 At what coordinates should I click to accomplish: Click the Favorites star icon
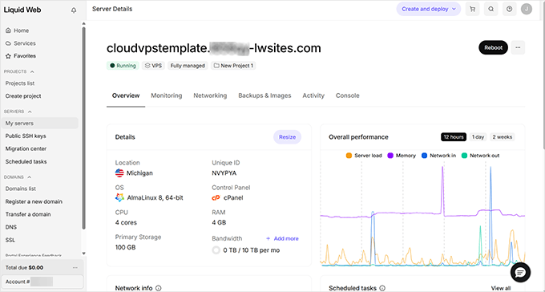tap(8, 56)
